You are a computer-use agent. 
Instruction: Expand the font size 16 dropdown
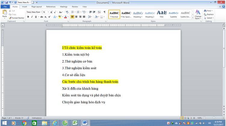coord(48,12)
